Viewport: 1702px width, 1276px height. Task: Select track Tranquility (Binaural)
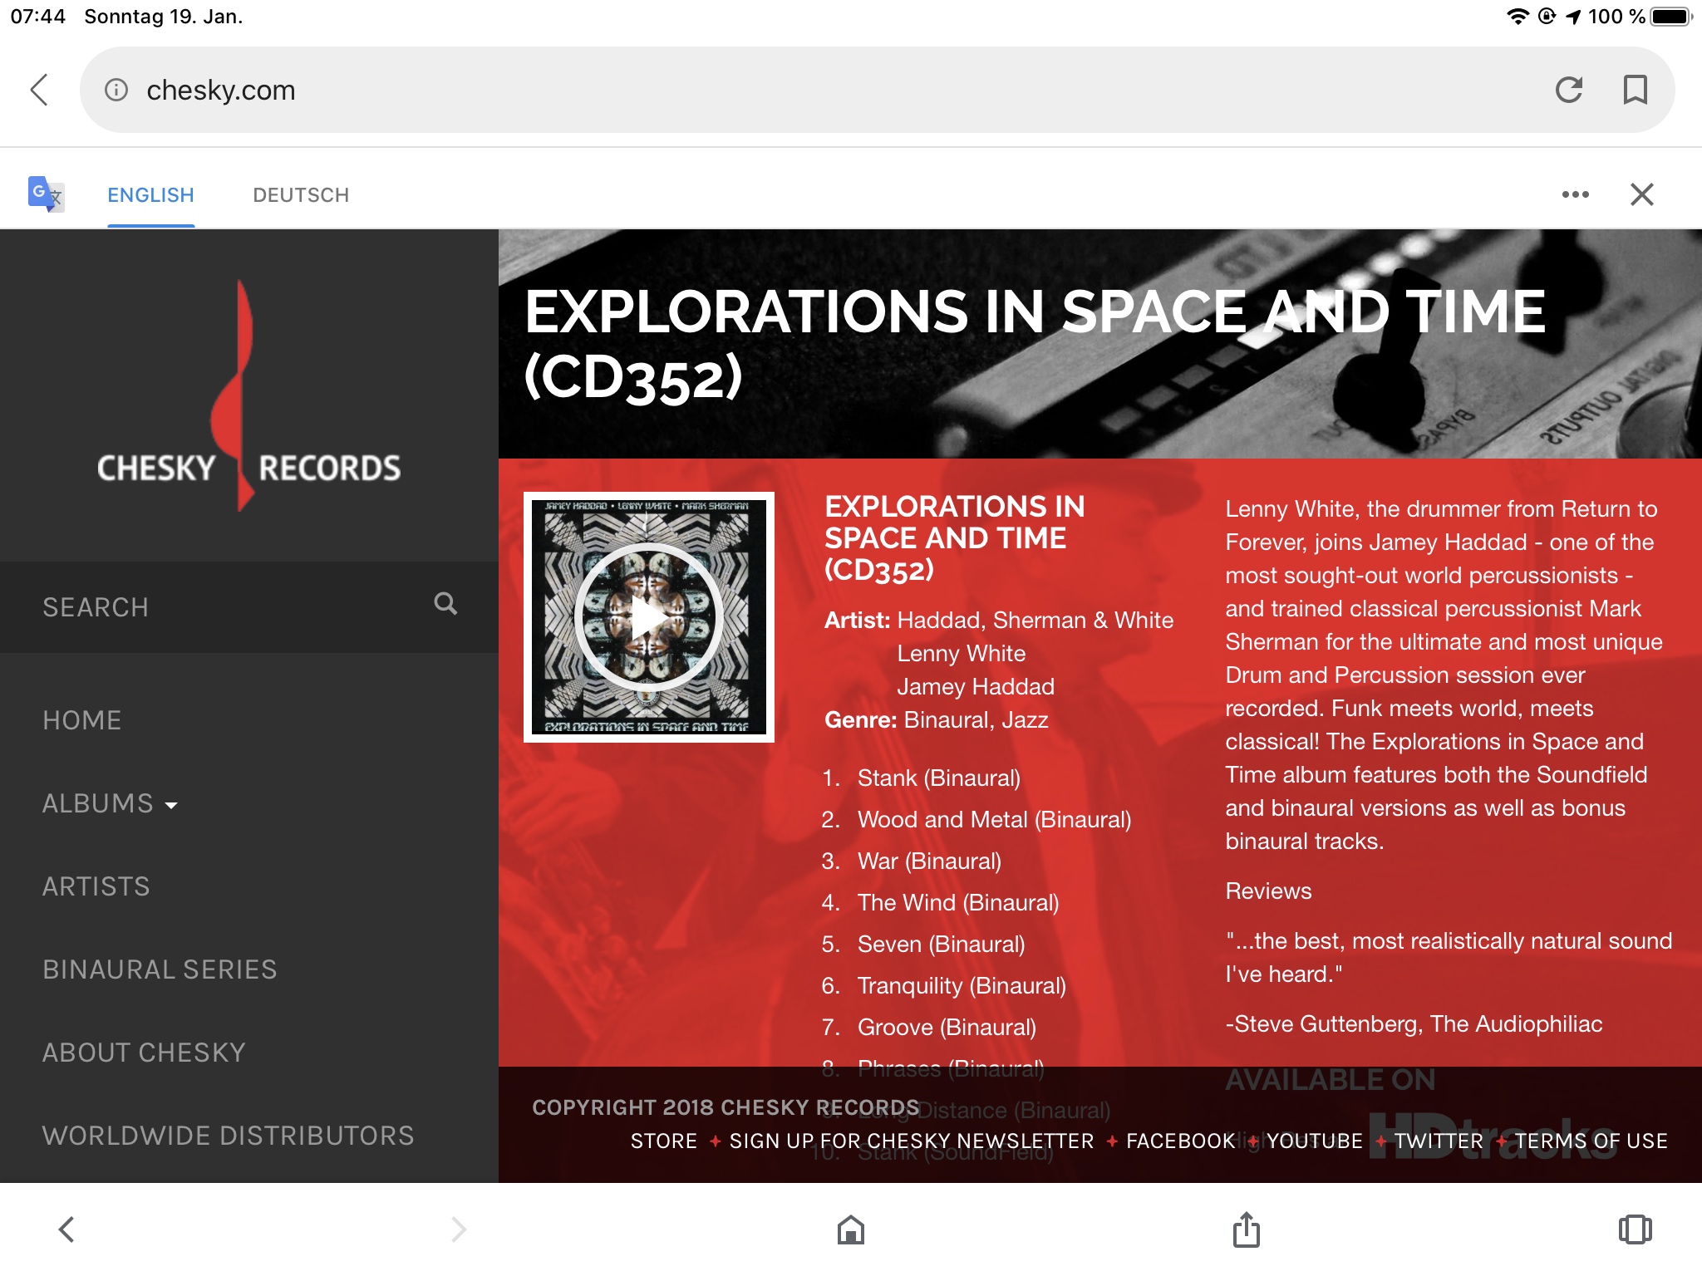[x=962, y=986]
